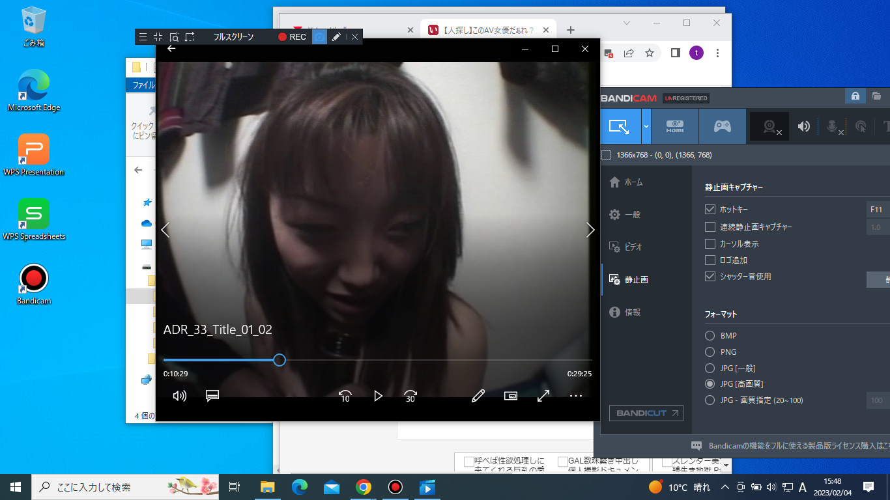Toggle webcam overlay icon in Bandicam
Screen dimensions: 890x500
click(769, 126)
